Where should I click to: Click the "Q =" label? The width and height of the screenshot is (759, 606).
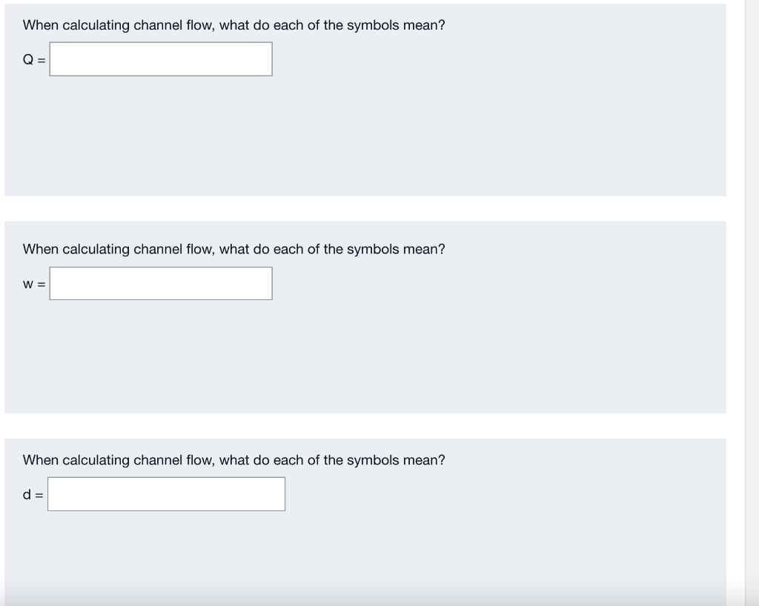click(34, 60)
